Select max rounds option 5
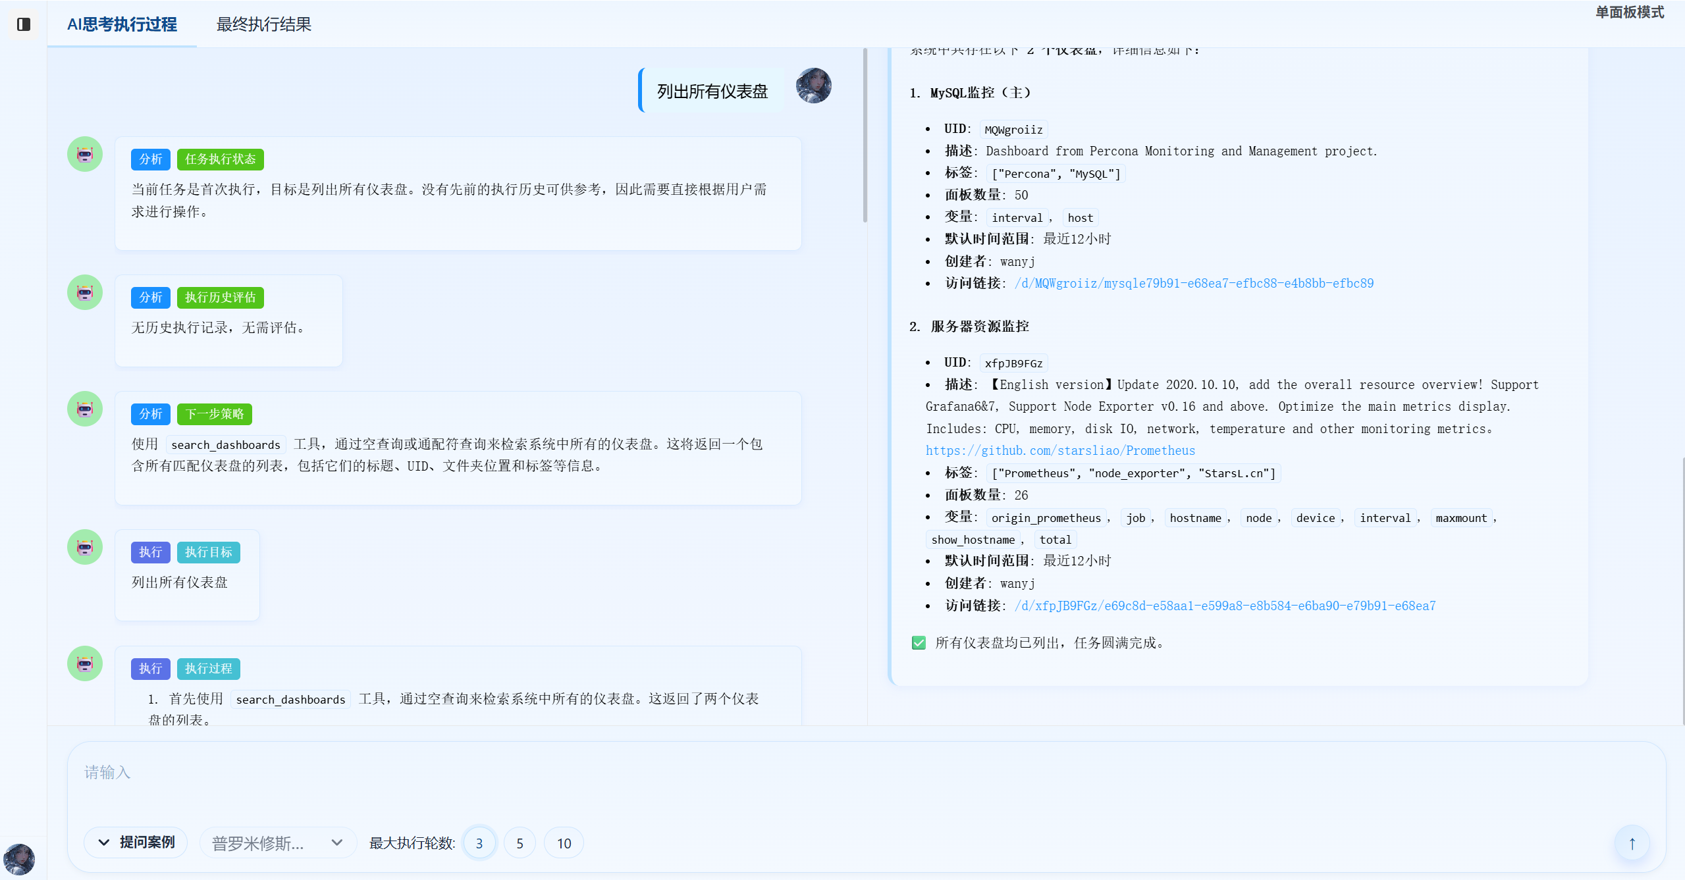This screenshot has height=880, width=1685. click(520, 843)
